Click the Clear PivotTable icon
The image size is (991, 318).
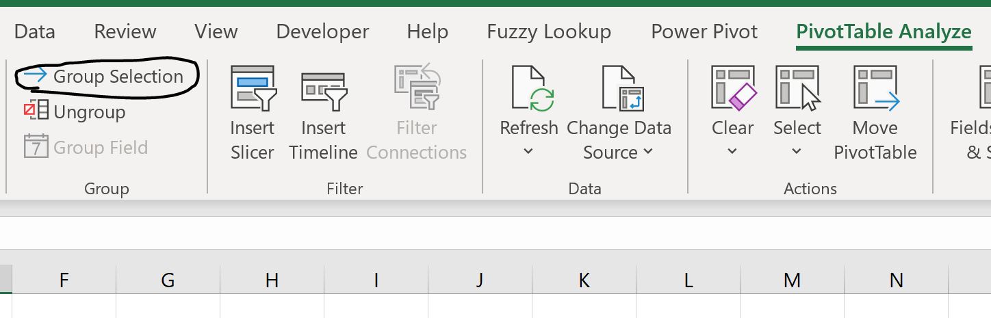(734, 88)
